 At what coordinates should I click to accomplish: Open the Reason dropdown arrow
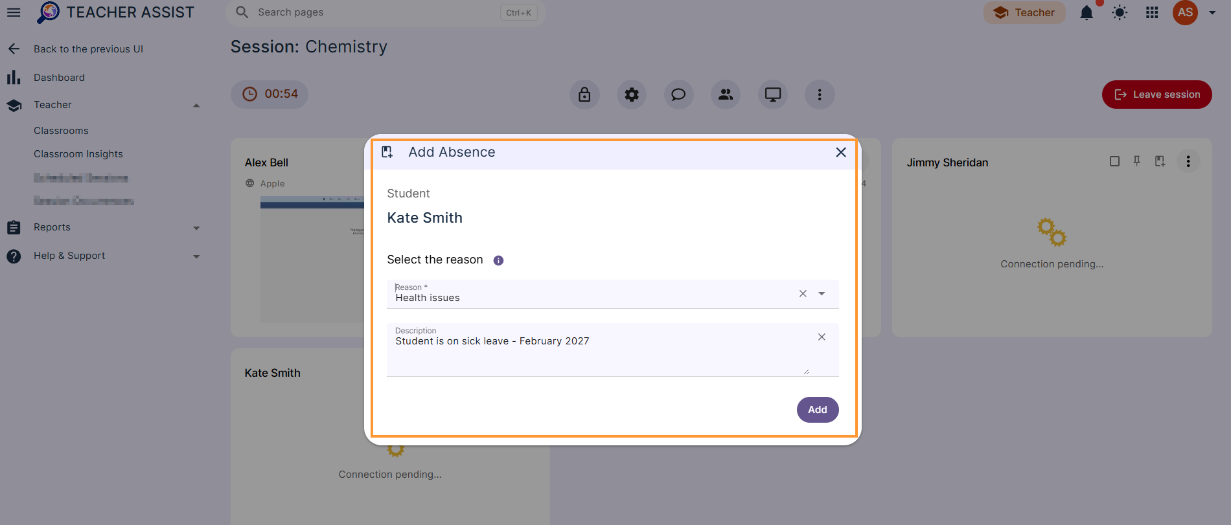pos(822,293)
